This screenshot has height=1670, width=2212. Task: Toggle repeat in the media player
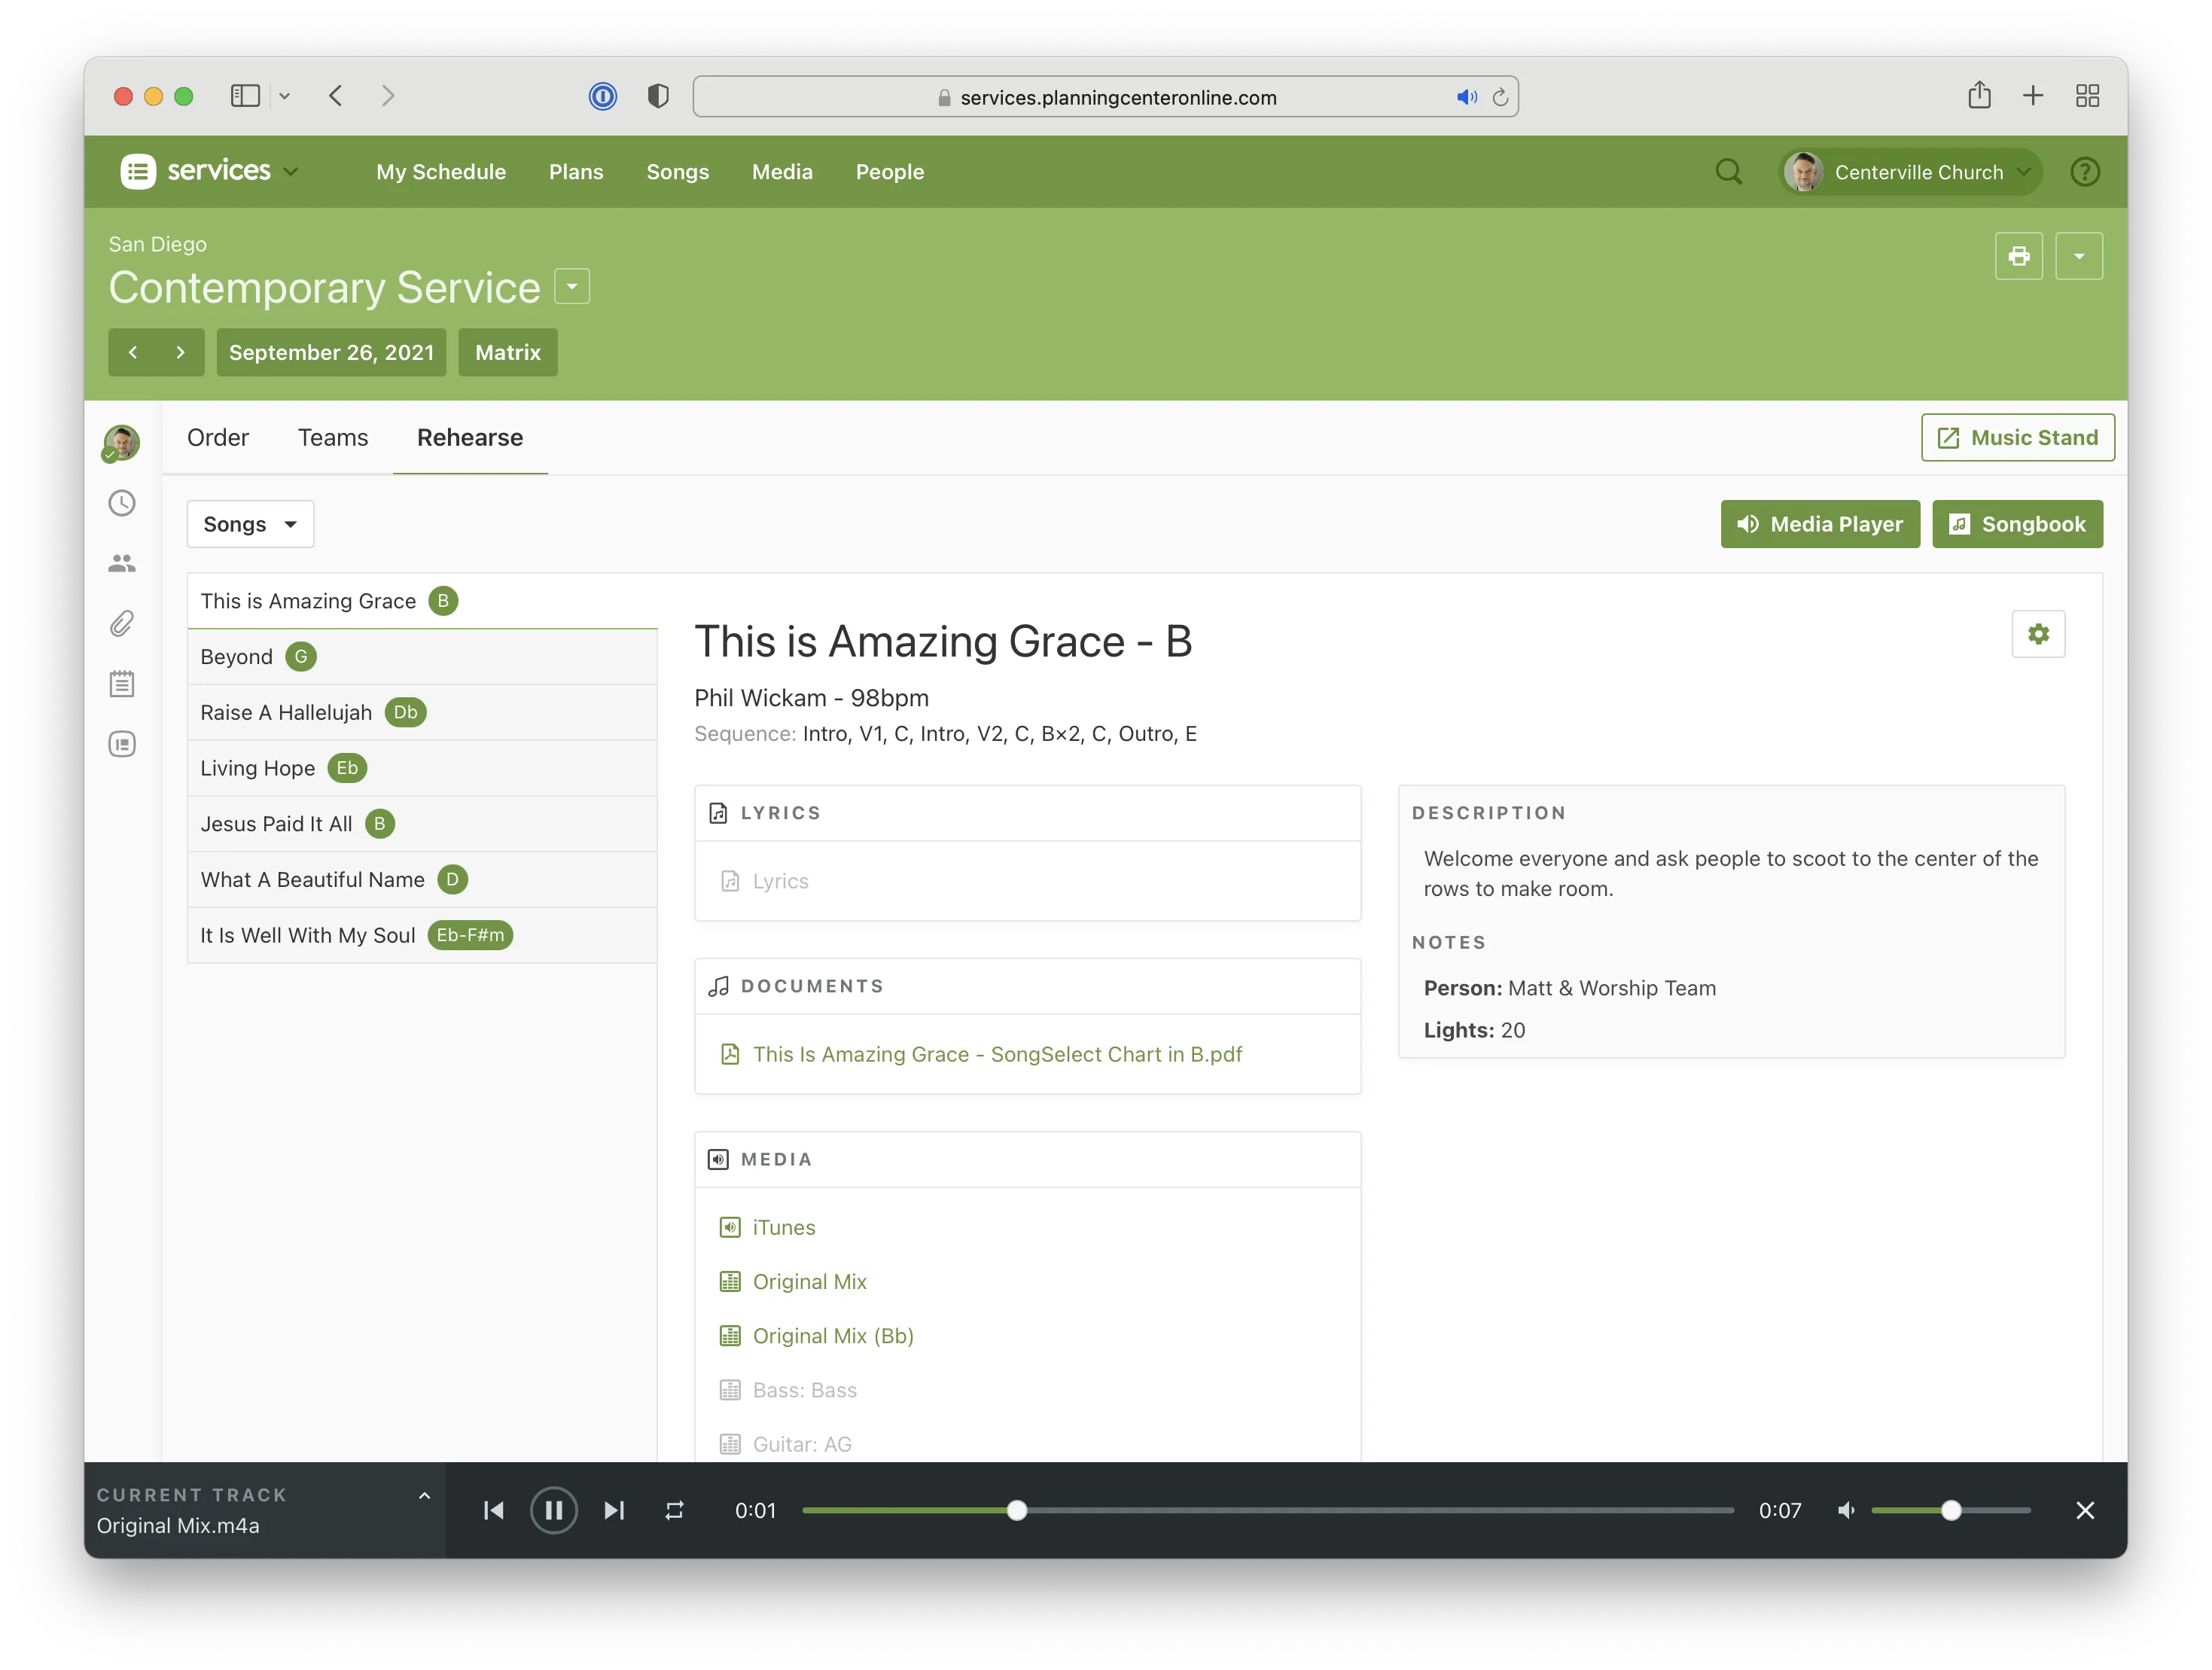(x=674, y=1510)
